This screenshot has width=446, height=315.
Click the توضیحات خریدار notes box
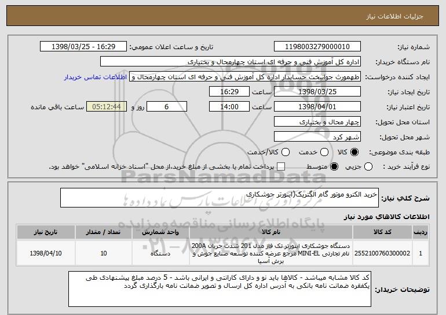click(x=220, y=289)
